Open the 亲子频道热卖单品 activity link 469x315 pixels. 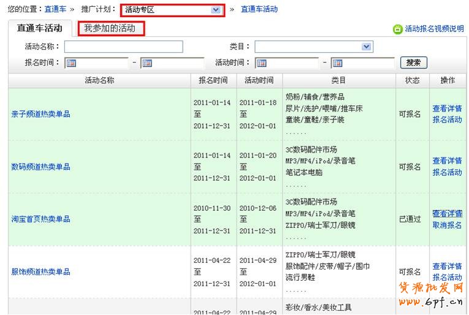click(40, 114)
